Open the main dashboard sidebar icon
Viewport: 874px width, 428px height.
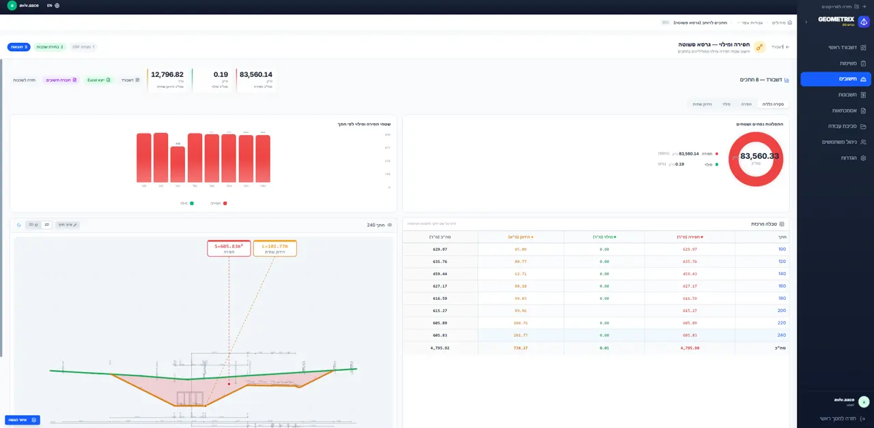point(864,47)
